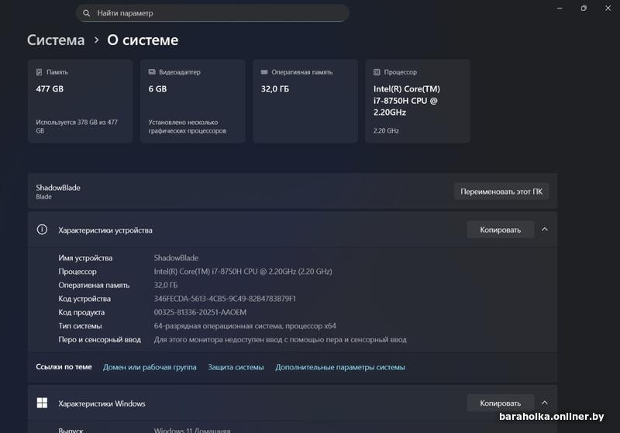
Task: Click the CPU icon on Процессор card
Action: pos(377,72)
